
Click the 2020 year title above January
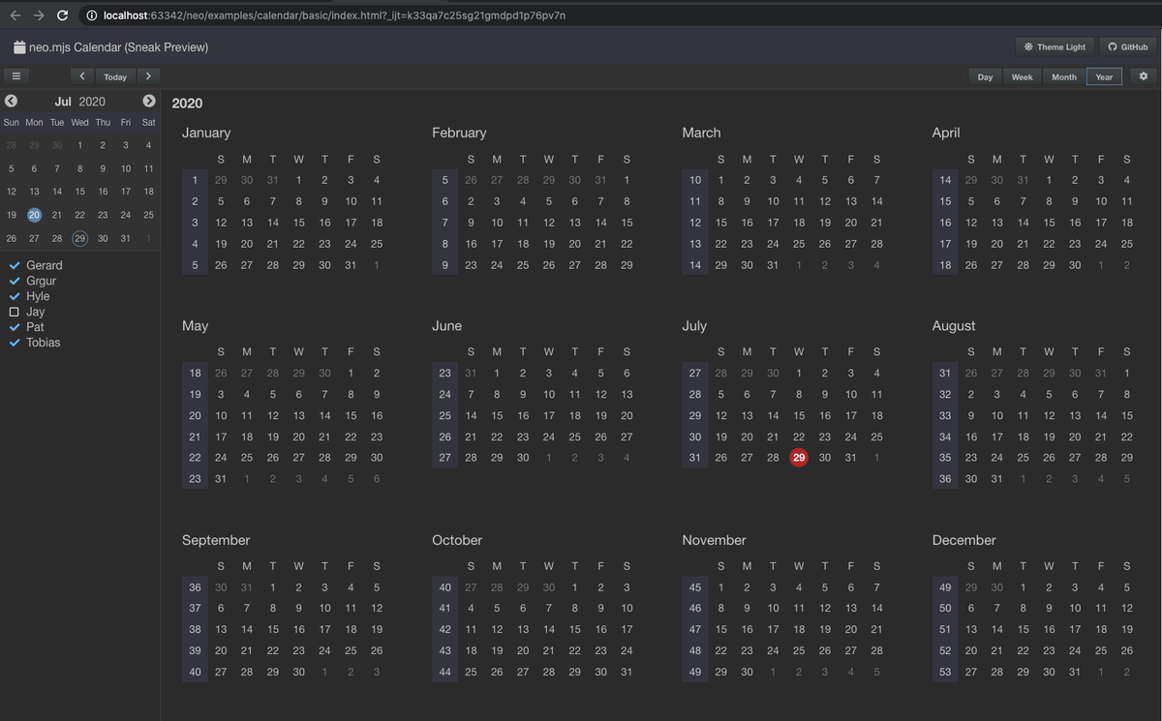pos(187,104)
